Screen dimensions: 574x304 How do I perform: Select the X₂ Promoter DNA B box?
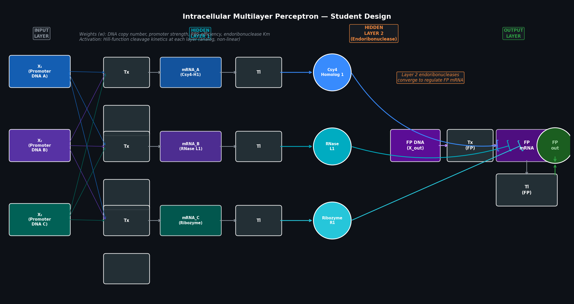click(40, 145)
